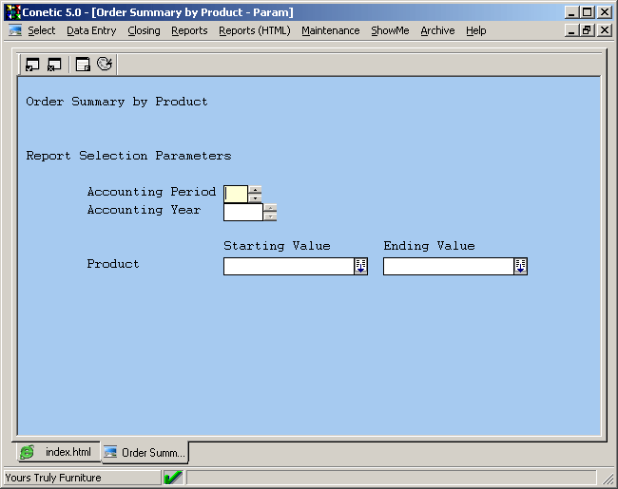Click the accept form toolbar icon with checkmark

[x=32, y=65]
